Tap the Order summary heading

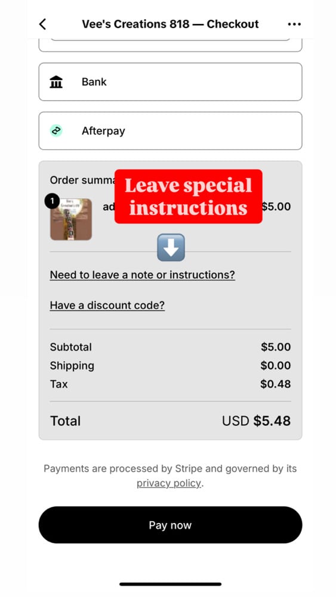coord(82,180)
